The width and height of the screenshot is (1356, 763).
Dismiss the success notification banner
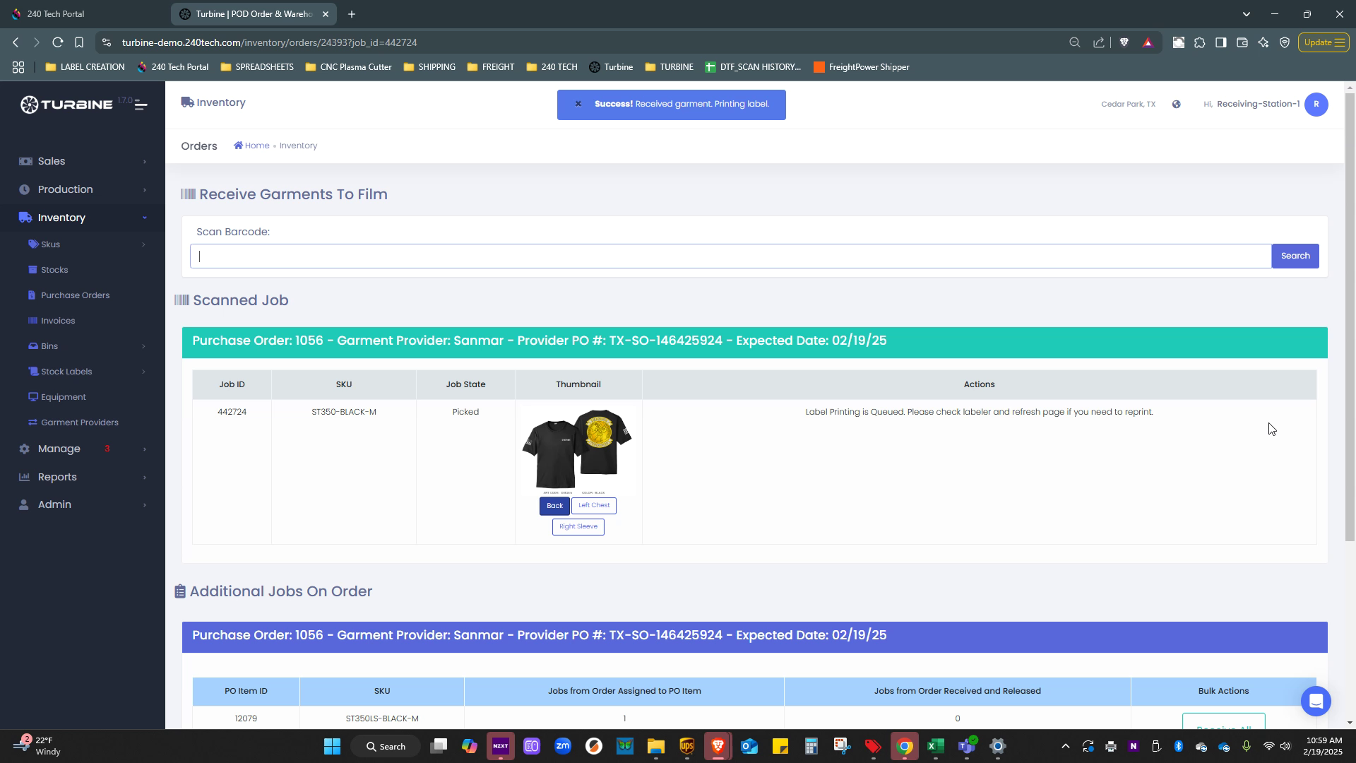pyautogui.click(x=578, y=104)
